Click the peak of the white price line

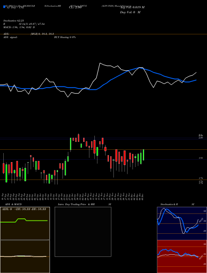tap(100, 63)
